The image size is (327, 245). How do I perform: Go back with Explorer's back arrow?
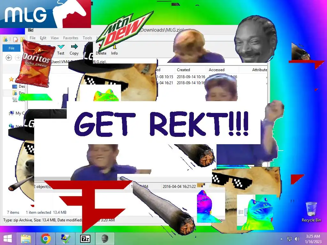coord(9,58)
